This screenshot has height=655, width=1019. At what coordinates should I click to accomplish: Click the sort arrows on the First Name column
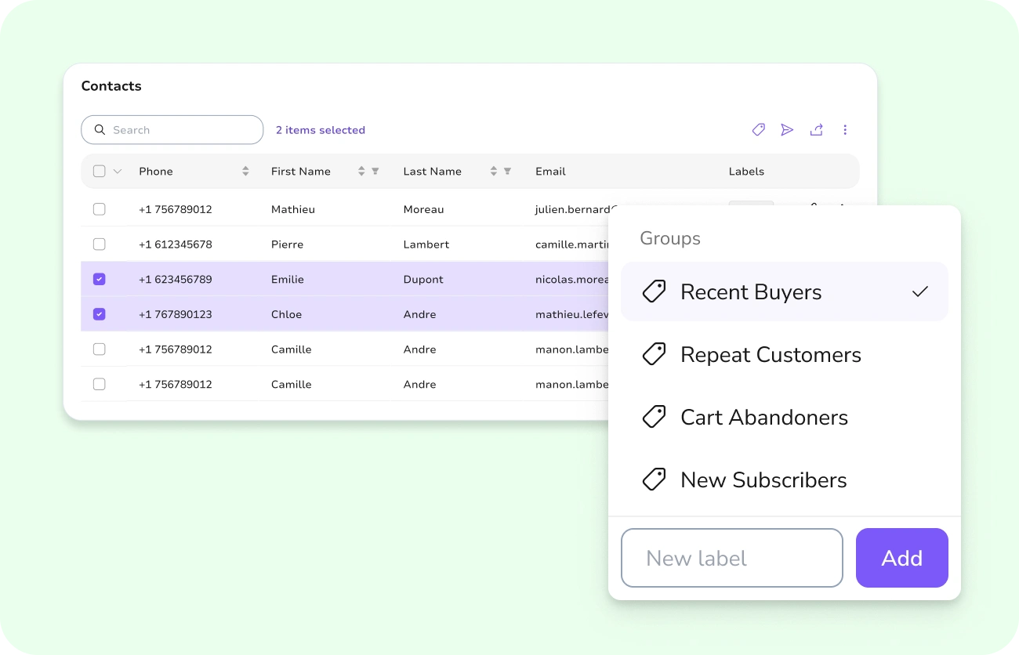(361, 171)
